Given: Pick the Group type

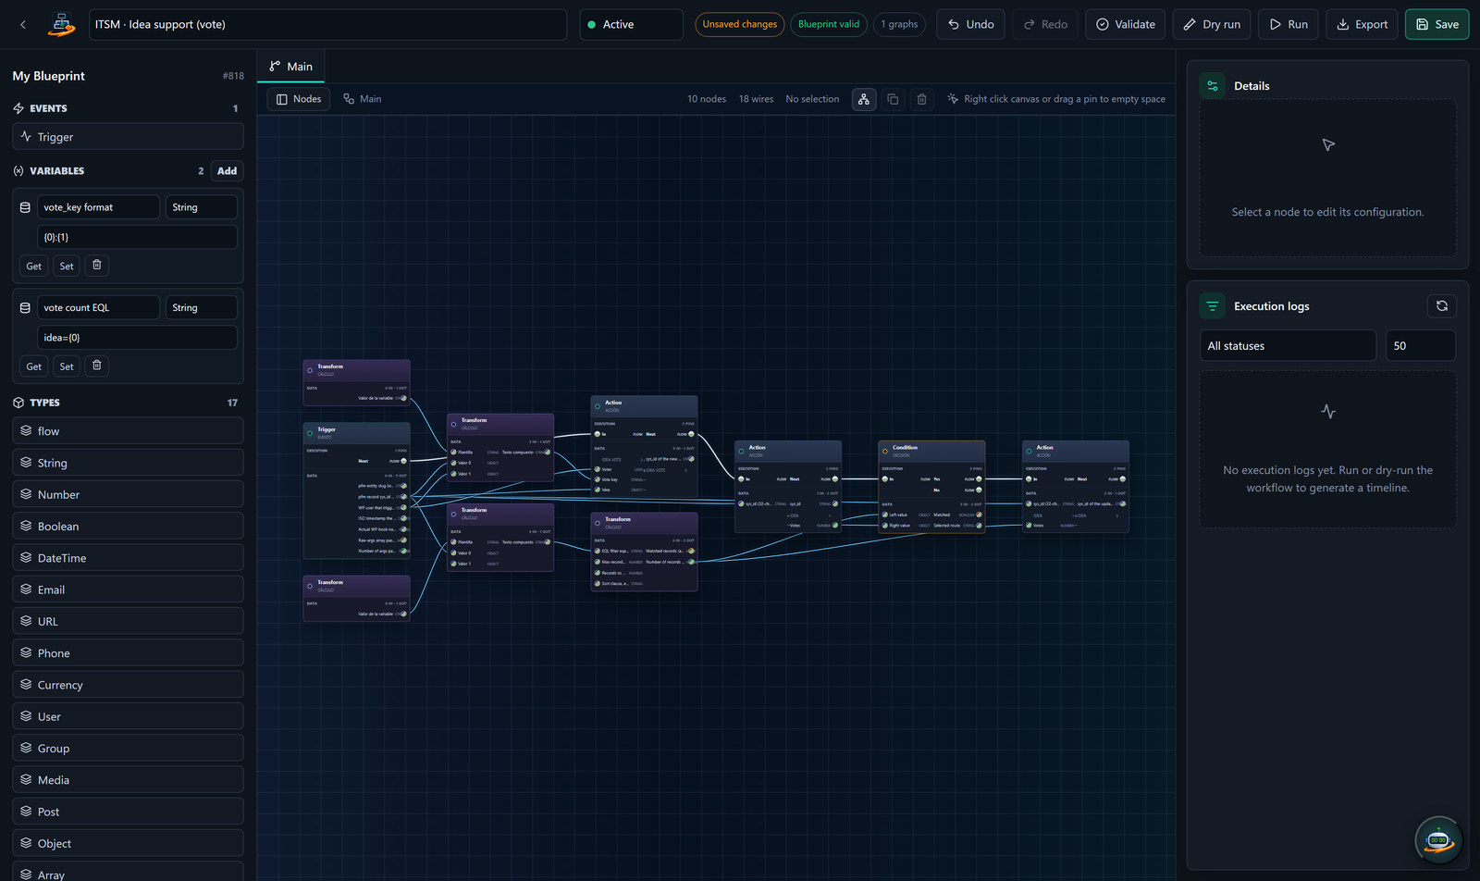Looking at the screenshot, I should (128, 748).
